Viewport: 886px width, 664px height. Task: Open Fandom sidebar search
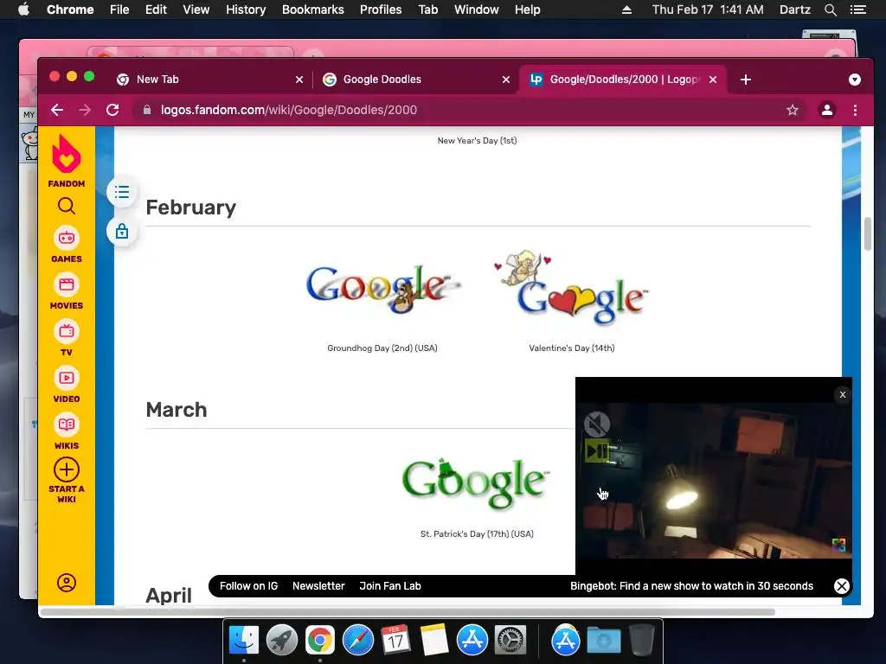point(66,206)
